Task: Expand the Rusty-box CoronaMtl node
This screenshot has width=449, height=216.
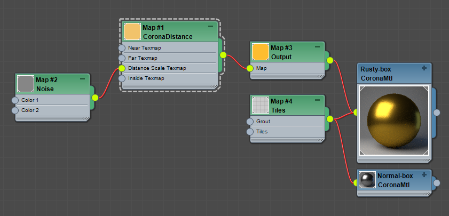Action: (x=424, y=68)
